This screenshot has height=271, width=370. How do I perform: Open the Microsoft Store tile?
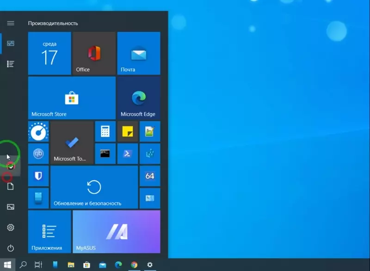click(x=72, y=98)
